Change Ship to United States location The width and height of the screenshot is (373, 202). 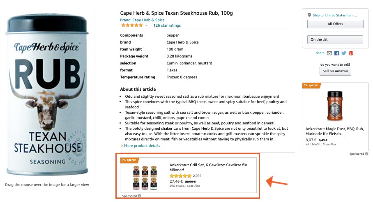[x=341, y=15]
